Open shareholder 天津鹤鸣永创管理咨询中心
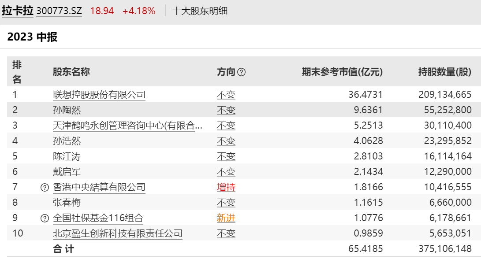Viewport: 481px width, 259px height. point(127,126)
